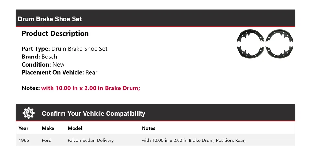Screen dimensions: 311x167
Task: Click the Notes column header in table
Action: [148, 128]
